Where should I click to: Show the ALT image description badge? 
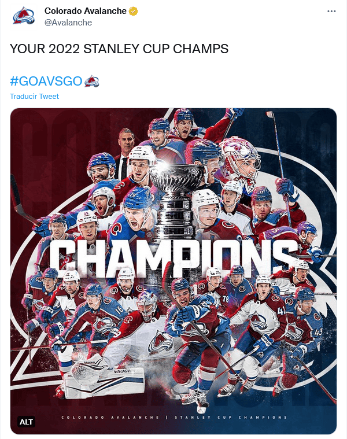(x=26, y=422)
